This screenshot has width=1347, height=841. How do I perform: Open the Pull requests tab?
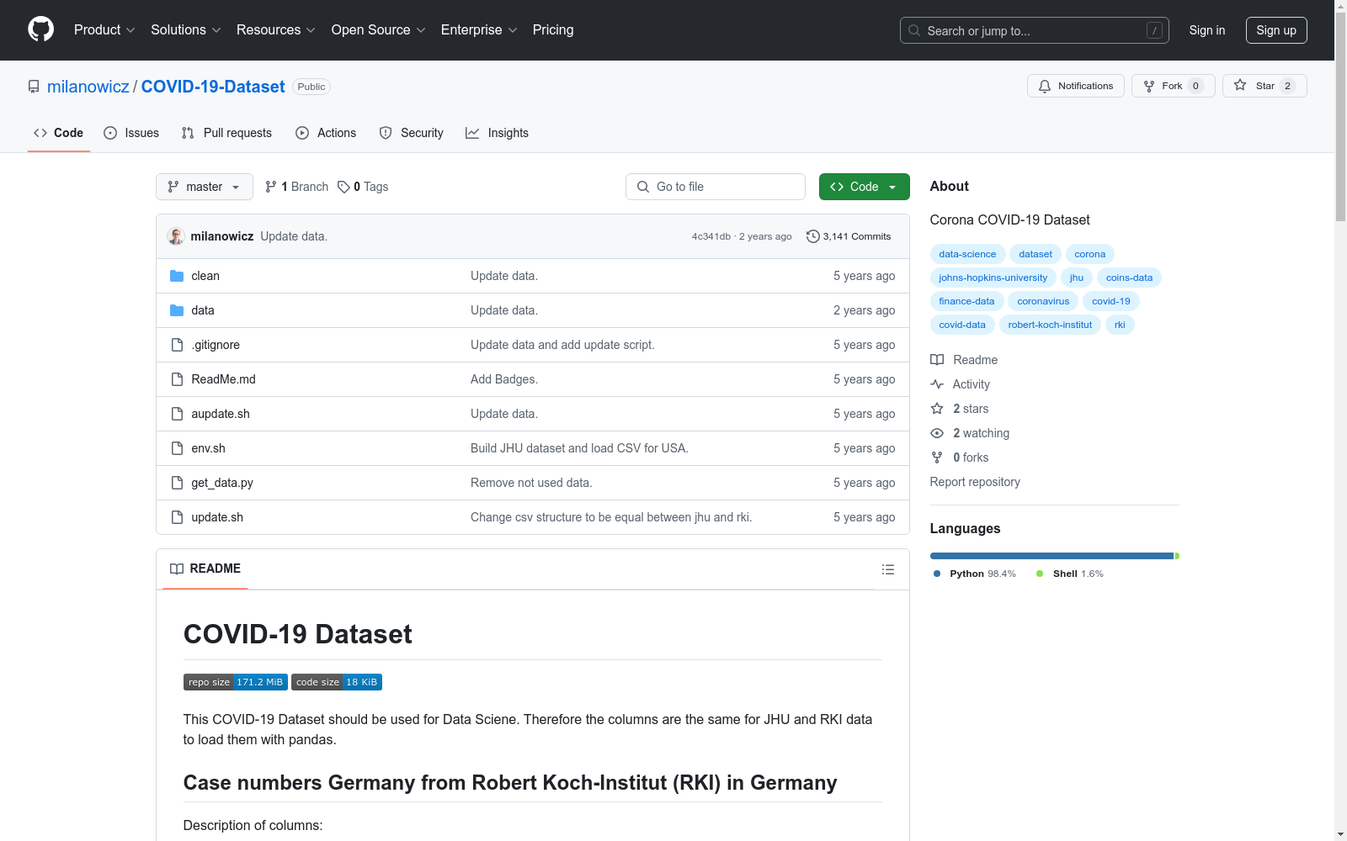coord(226,133)
